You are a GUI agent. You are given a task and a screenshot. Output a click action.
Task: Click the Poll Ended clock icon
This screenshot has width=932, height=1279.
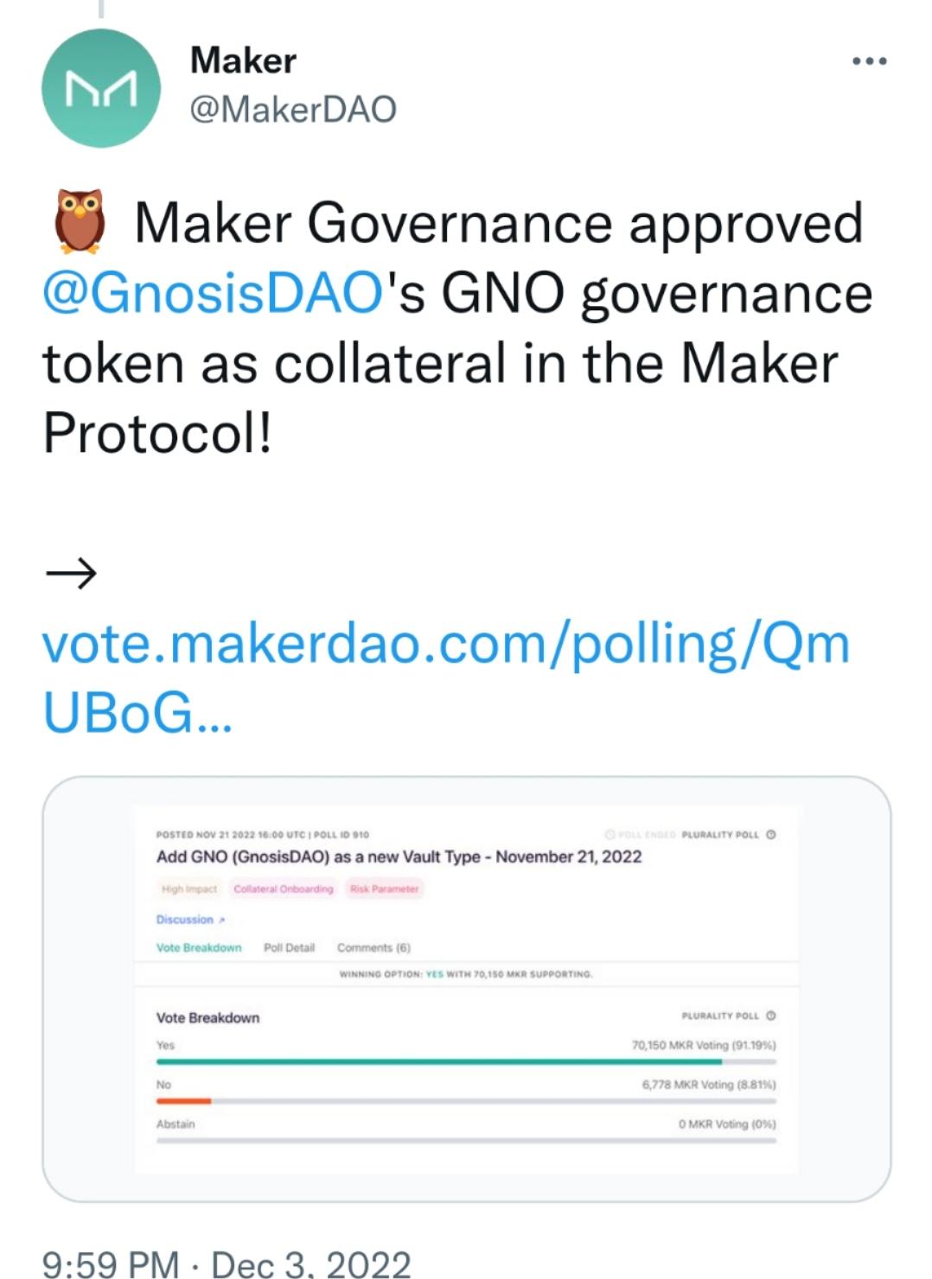(x=610, y=834)
